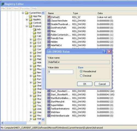Image resolution: width=137 pixels, height=131 pixels.
Task: Click the CurrentVersion folder icon
Action: point(27,13)
